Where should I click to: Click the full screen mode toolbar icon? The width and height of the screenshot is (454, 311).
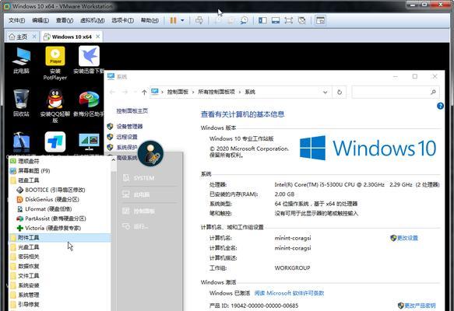pyautogui.click(x=288, y=20)
